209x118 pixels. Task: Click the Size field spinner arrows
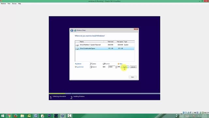[116, 67]
